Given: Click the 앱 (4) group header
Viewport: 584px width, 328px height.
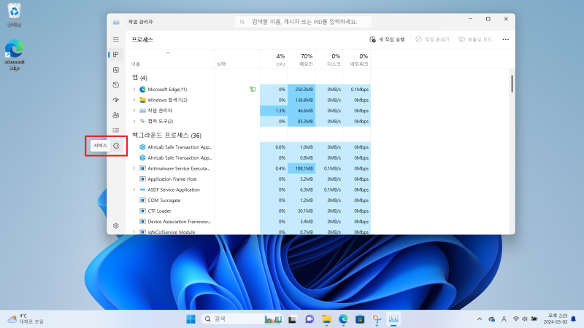Looking at the screenshot, I should click(139, 78).
